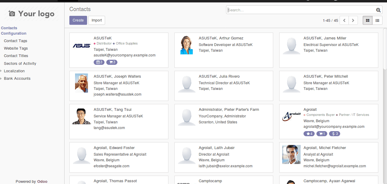Viewport: 387px width, 184px height.
Task: Expand the Localization menu
Action: (x=14, y=71)
